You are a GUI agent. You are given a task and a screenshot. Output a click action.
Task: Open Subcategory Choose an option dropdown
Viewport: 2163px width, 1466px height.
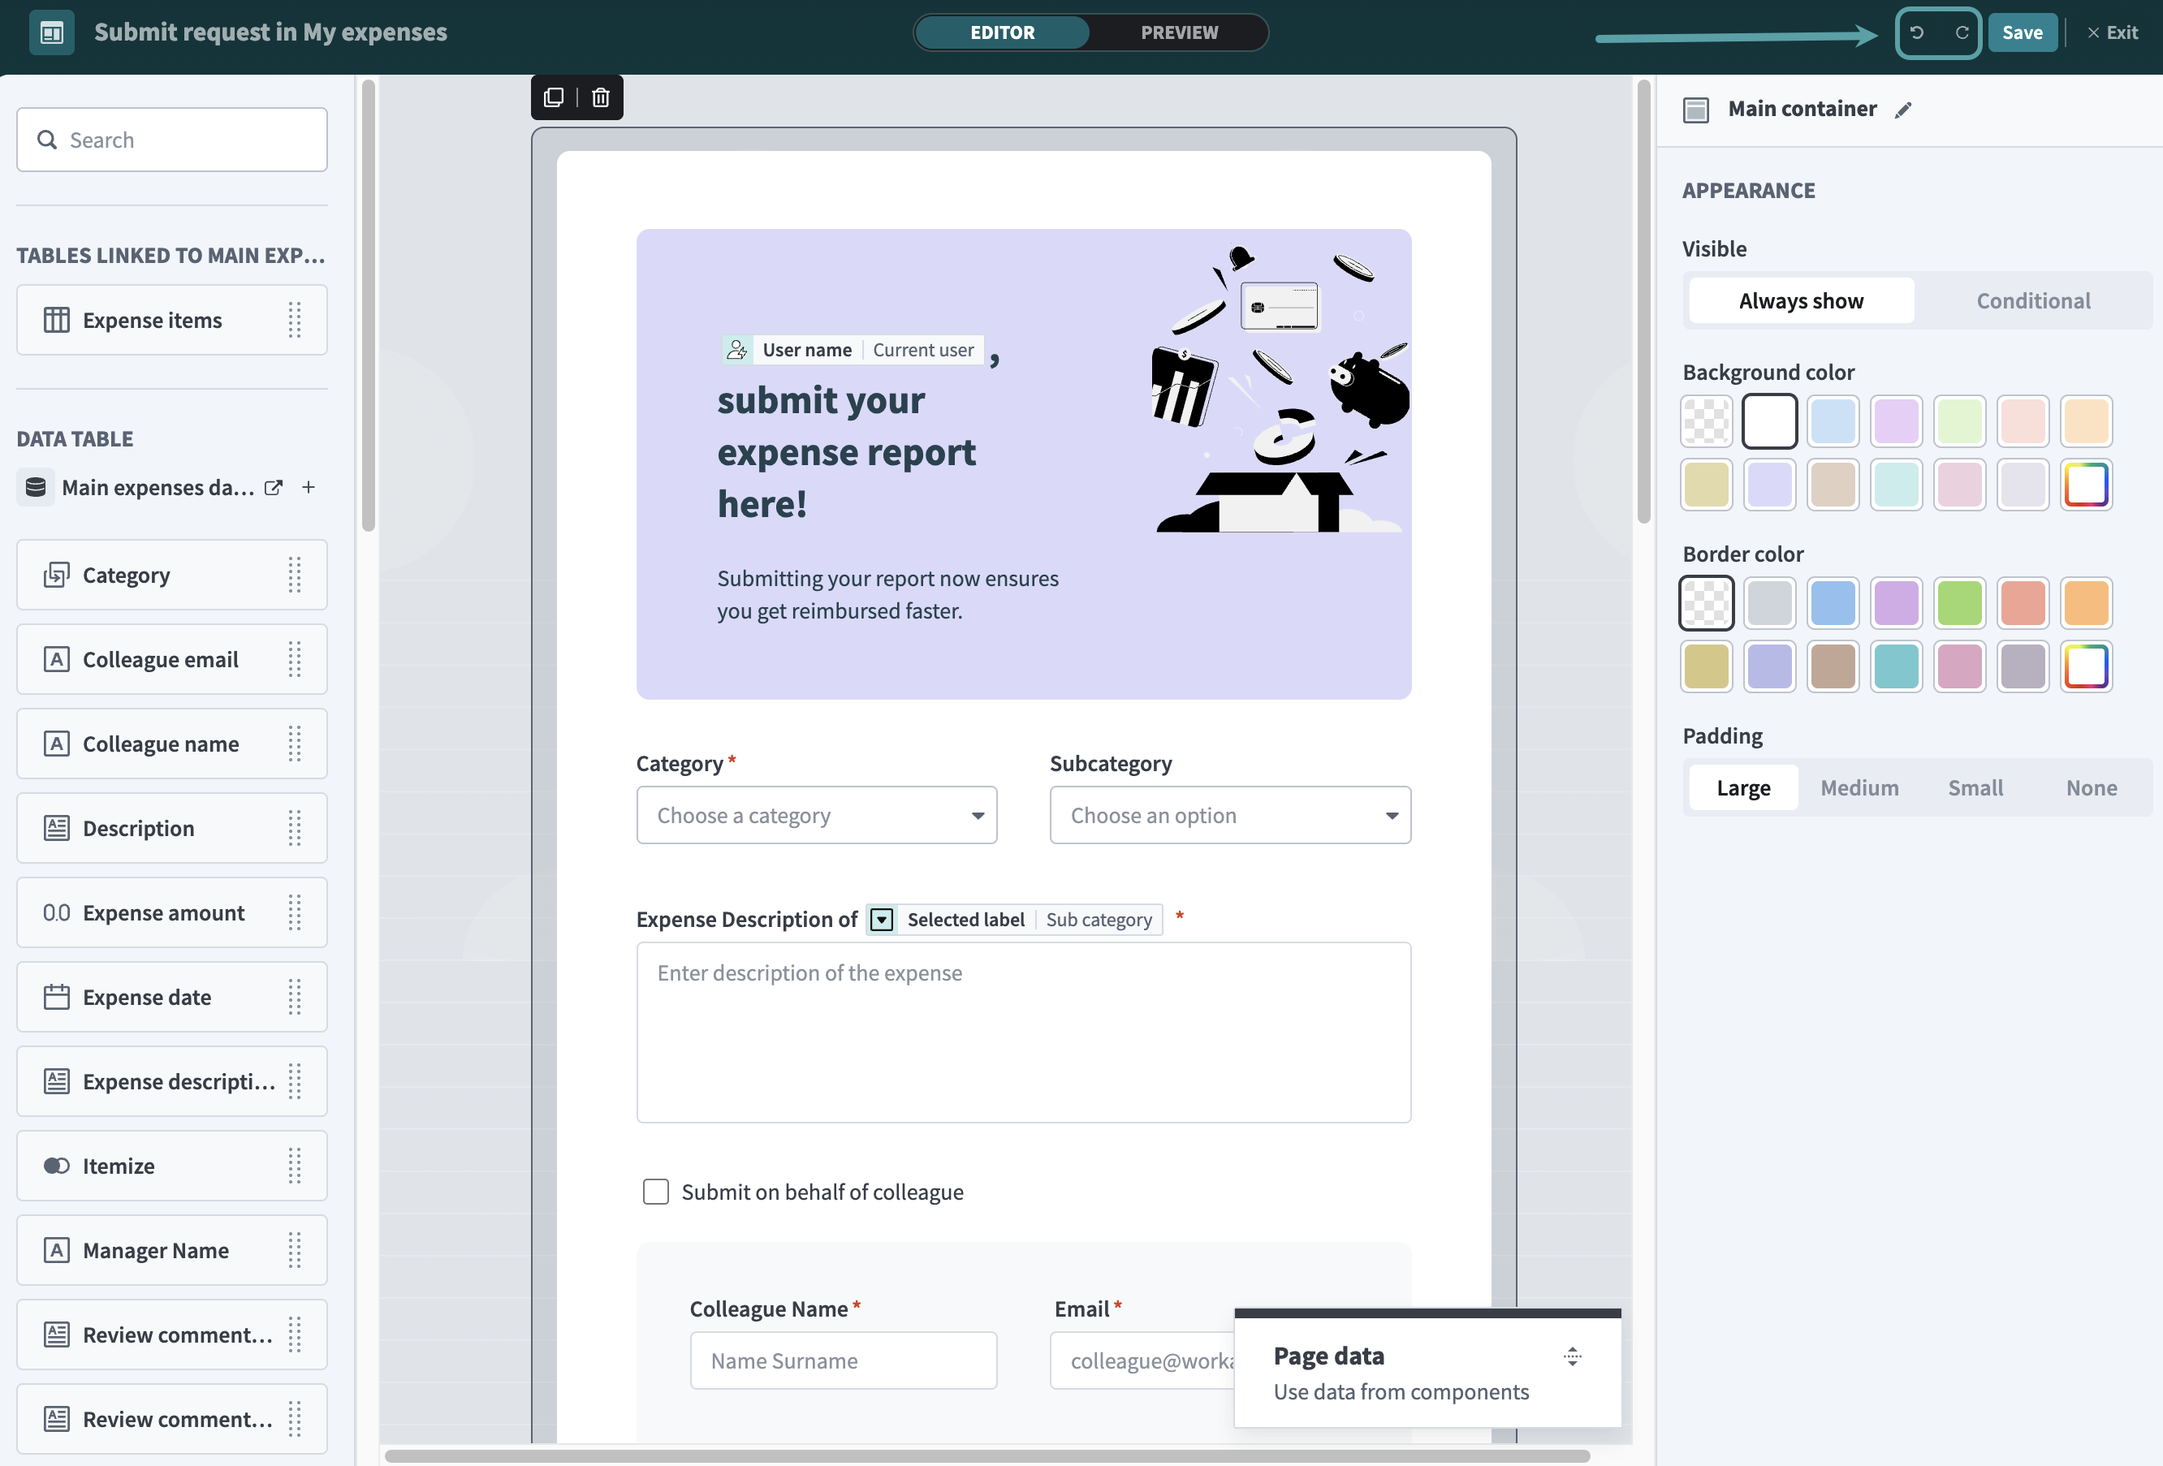(x=1229, y=815)
